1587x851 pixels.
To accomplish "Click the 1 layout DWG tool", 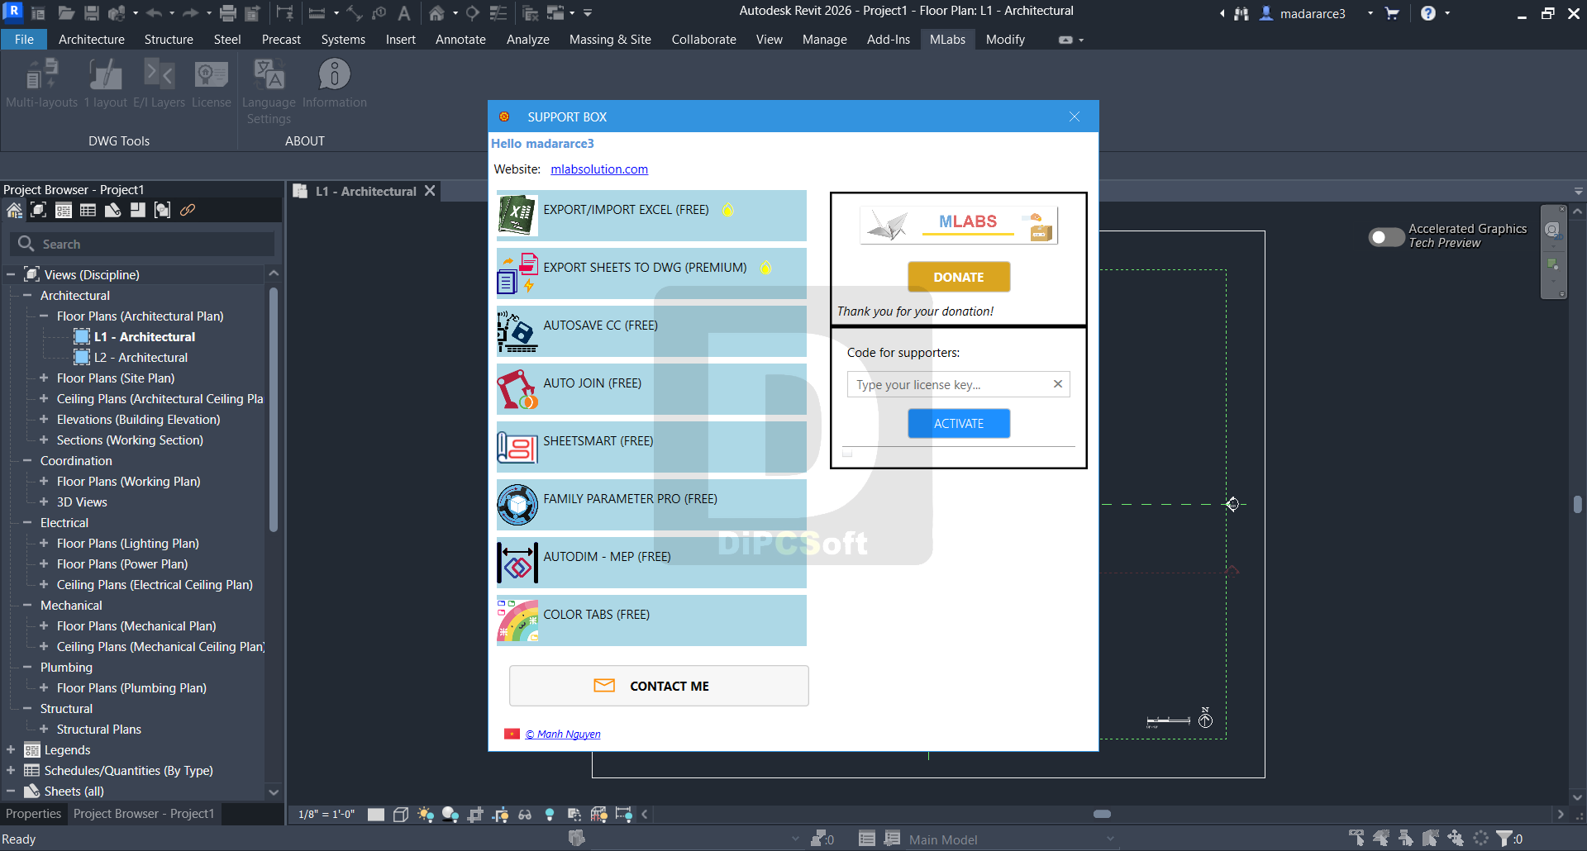I will click(105, 83).
